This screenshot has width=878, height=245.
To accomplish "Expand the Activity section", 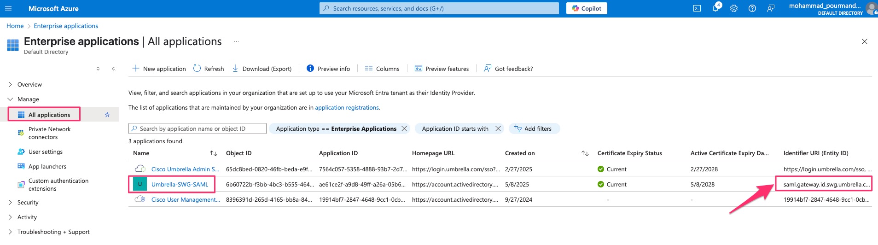I will tap(10, 217).
